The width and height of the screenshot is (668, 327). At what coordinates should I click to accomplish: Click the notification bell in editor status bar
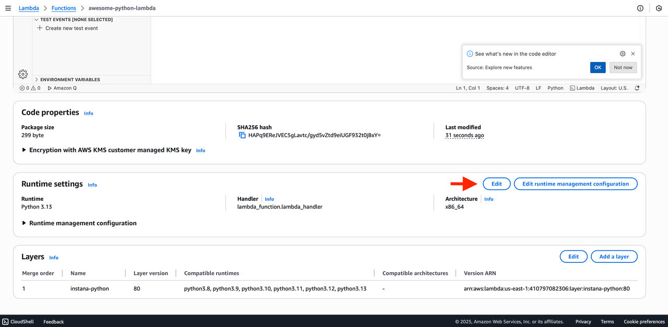tap(637, 88)
